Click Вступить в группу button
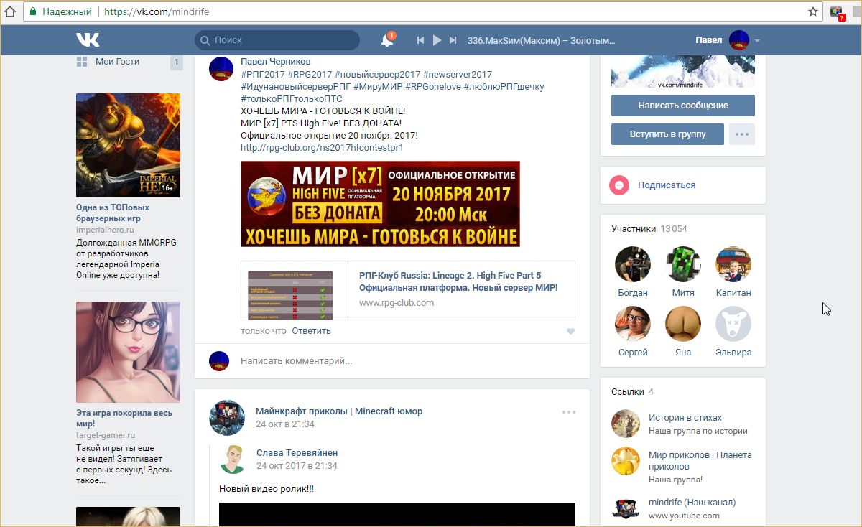 (667, 134)
